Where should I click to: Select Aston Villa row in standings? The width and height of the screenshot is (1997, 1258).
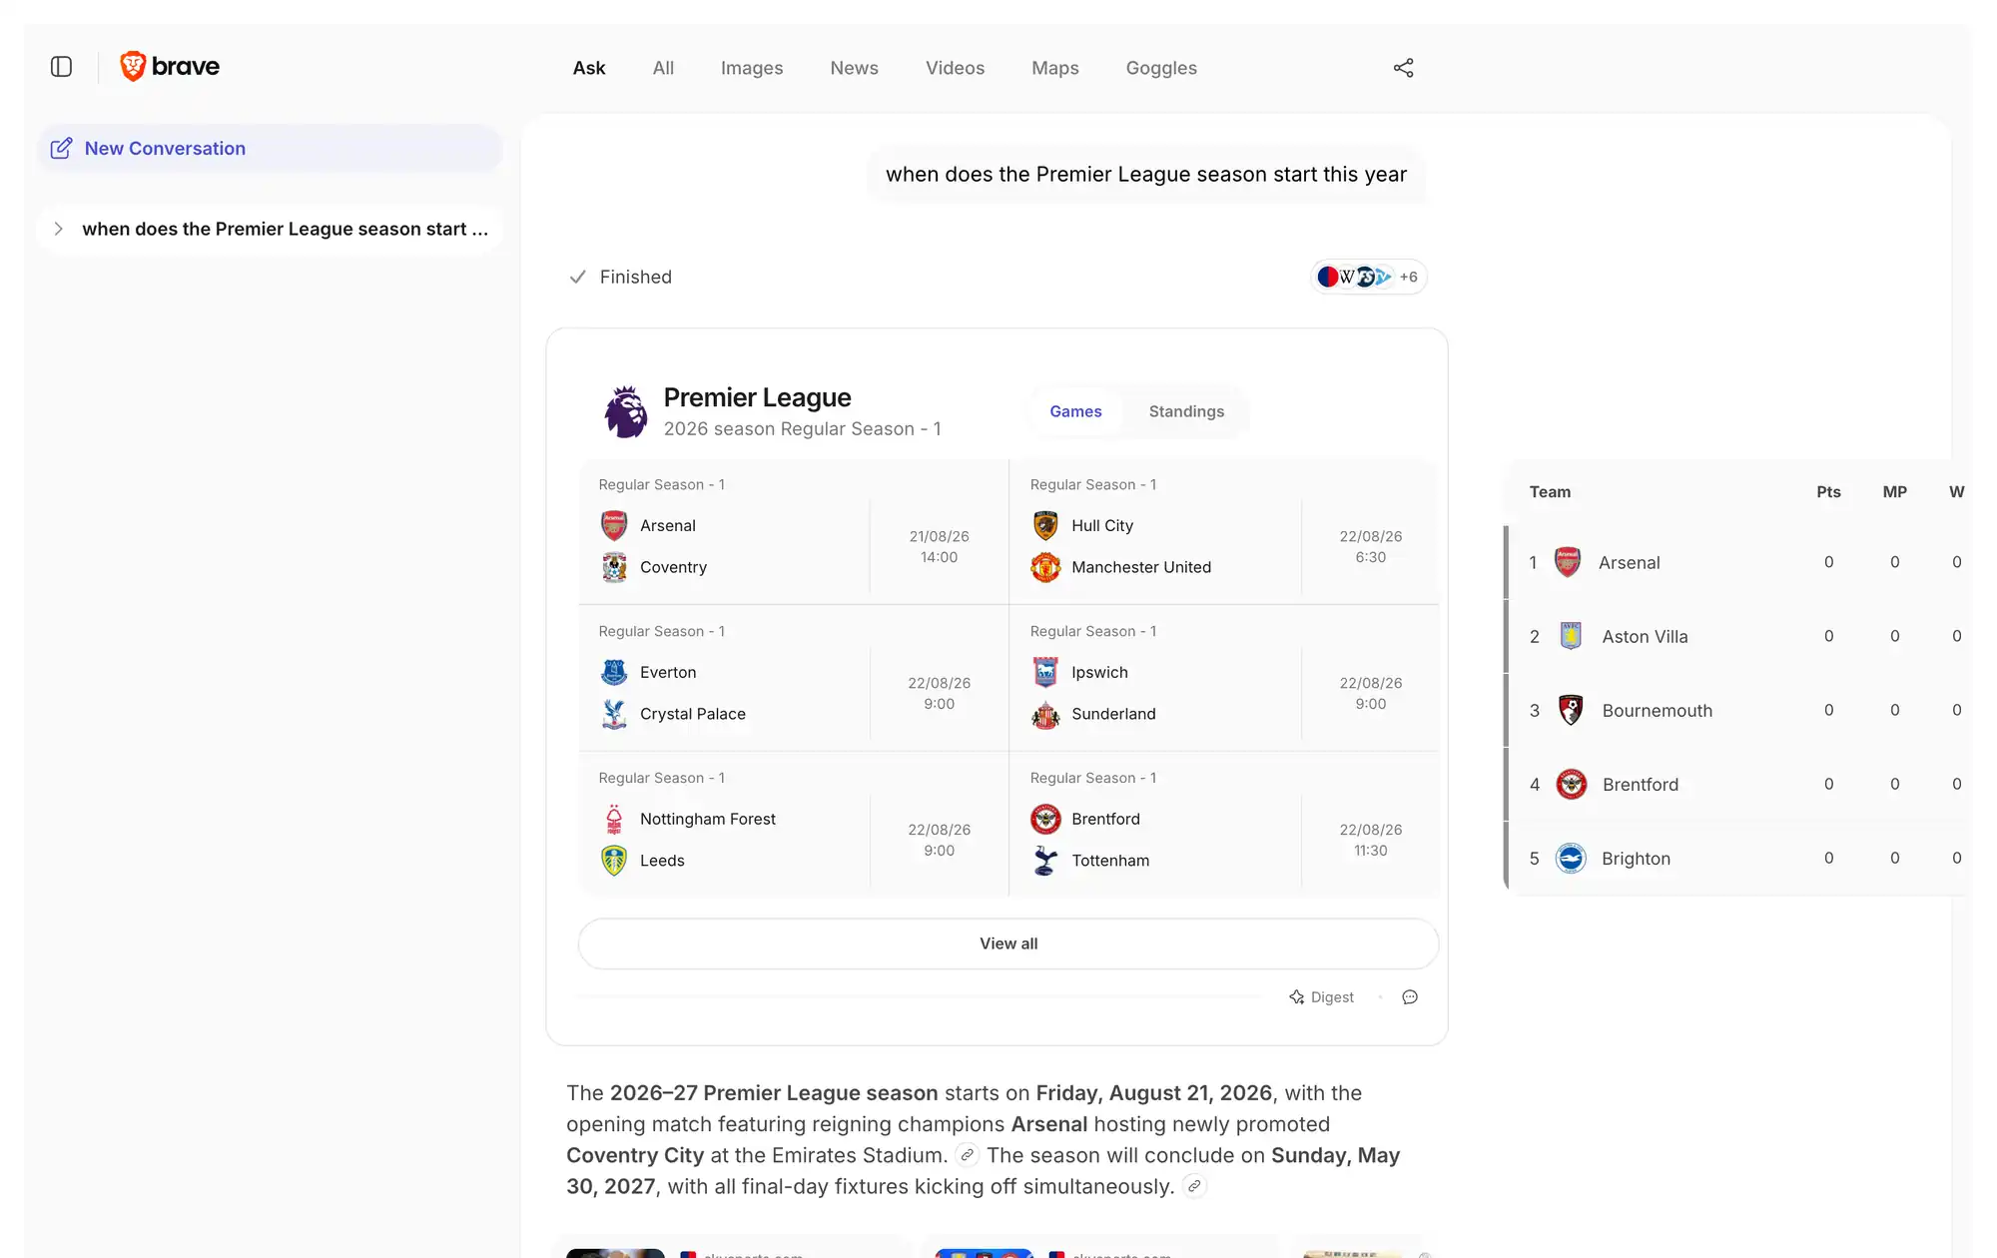1737,637
